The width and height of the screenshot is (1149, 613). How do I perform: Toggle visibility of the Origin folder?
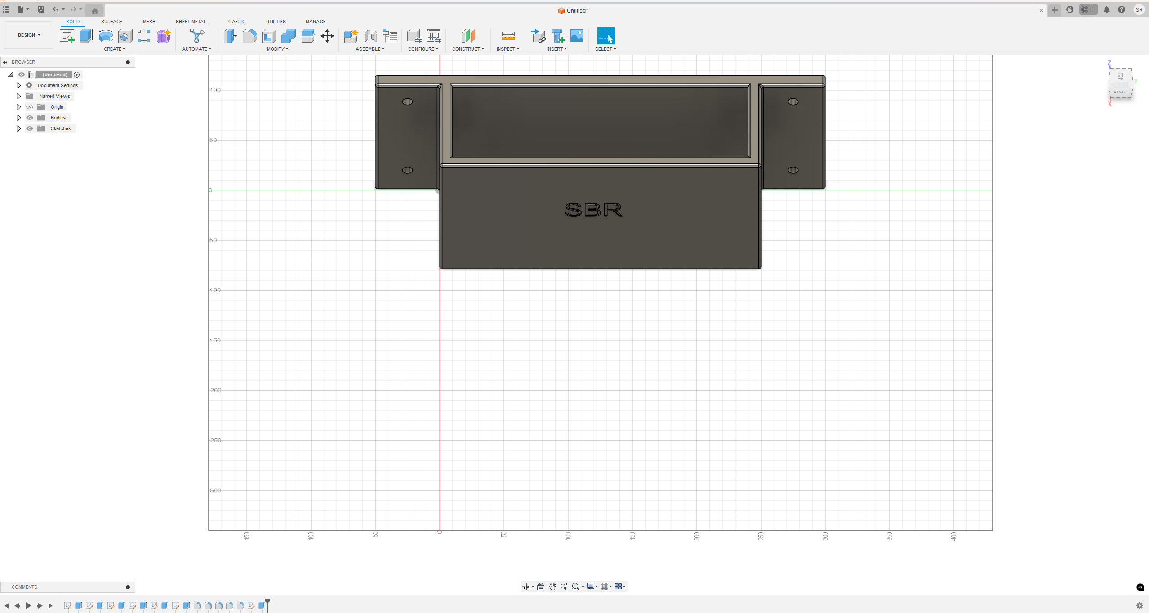point(30,107)
